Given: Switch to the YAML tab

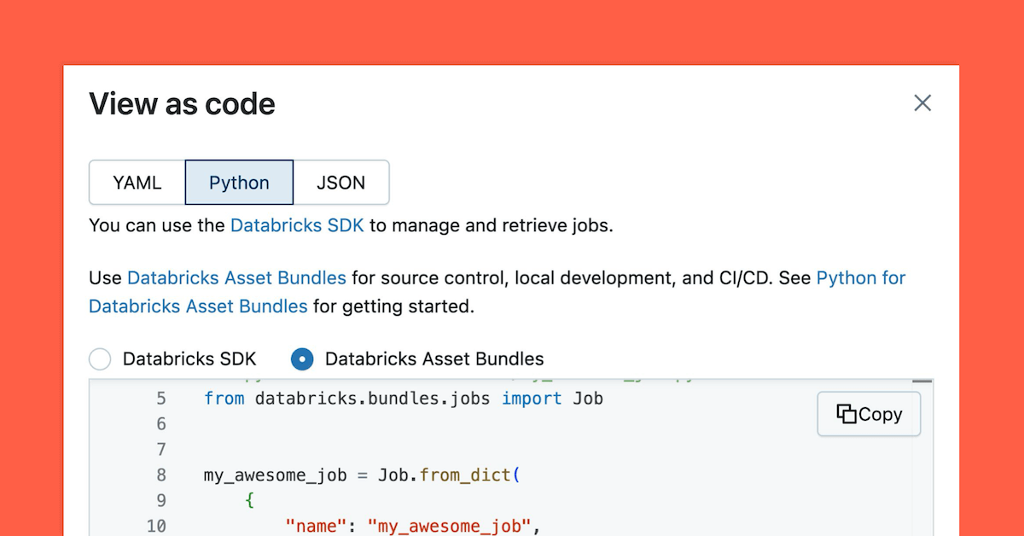Looking at the screenshot, I should click(x=137, y=182).
